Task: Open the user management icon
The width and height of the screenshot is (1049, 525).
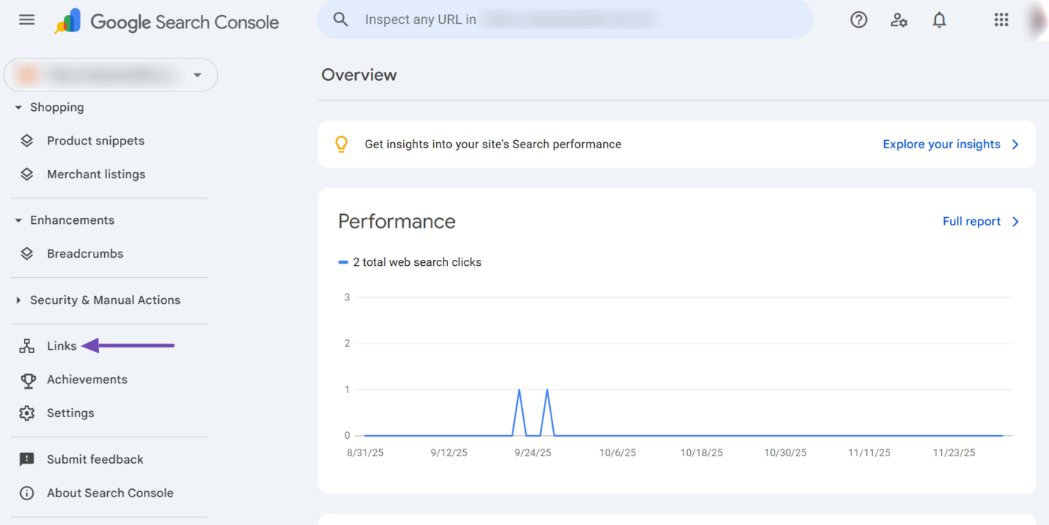Action: pyautogui.click(x=898, y=19)
